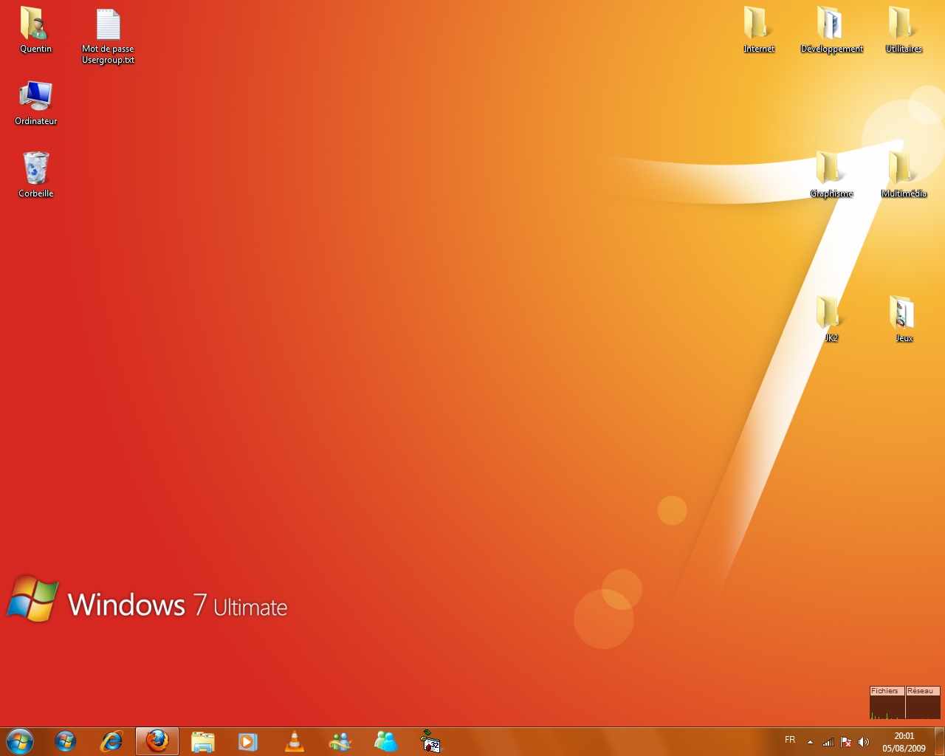Click the Réseau activity graph
This screenshot has height=756, width=945.
923,703
